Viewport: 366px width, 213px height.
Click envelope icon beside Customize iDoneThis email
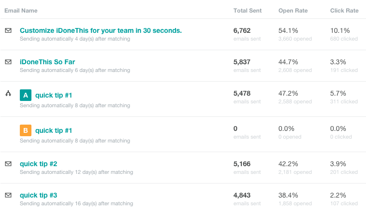point(8,30)
